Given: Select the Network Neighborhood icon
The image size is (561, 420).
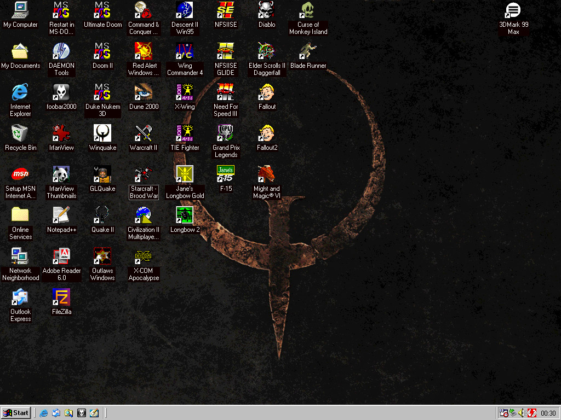Looking at the screenshot, I should click(20, 256).
